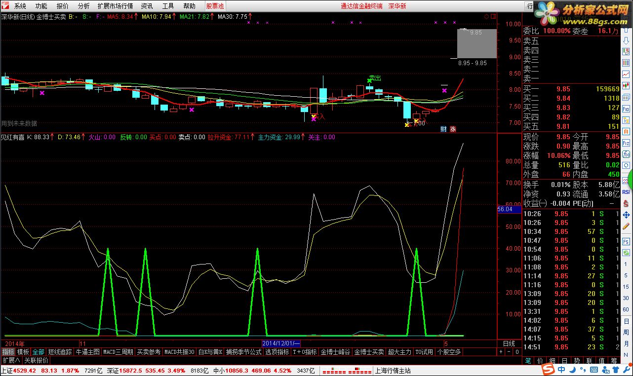Click the stacked windows news icon
The width and height of the screenshot is (633, 376).
coord(626,98)
